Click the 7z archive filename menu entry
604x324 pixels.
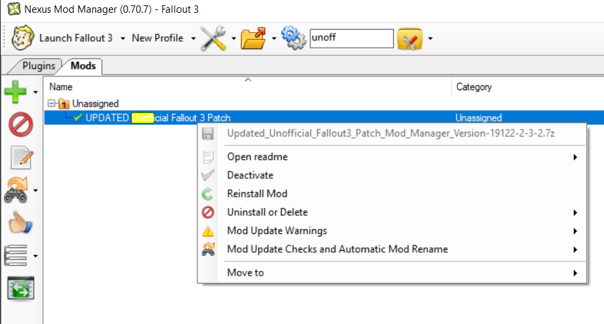[390, 133]
